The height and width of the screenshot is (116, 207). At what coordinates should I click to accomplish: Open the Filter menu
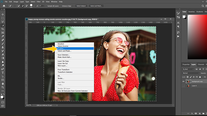click(39, 2)
